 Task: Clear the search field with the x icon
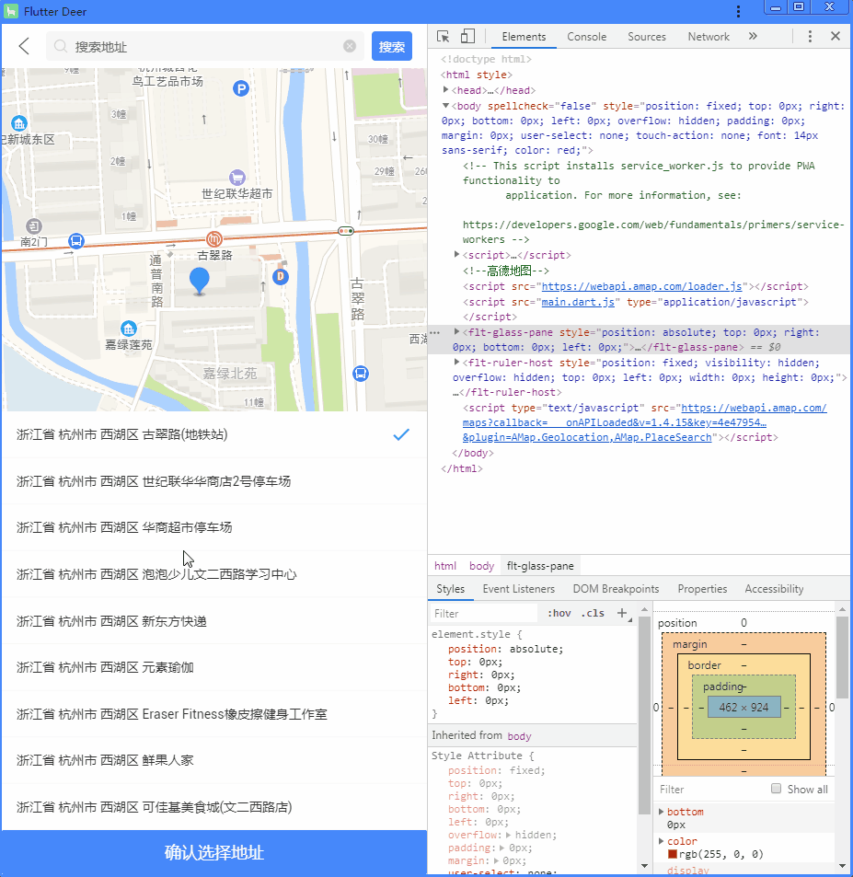[x=350, y=45]
